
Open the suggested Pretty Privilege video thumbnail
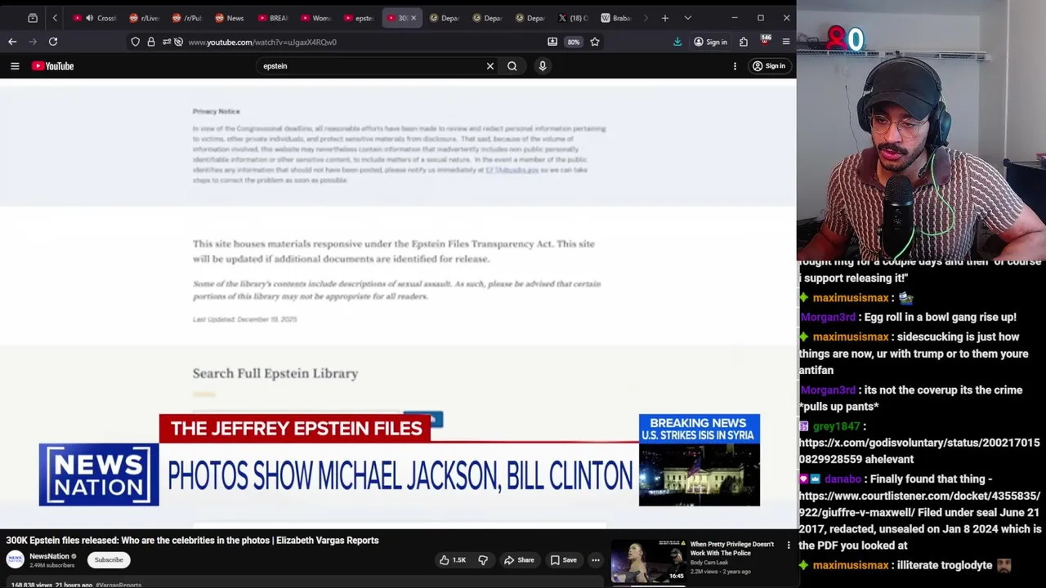coord(648,561)
